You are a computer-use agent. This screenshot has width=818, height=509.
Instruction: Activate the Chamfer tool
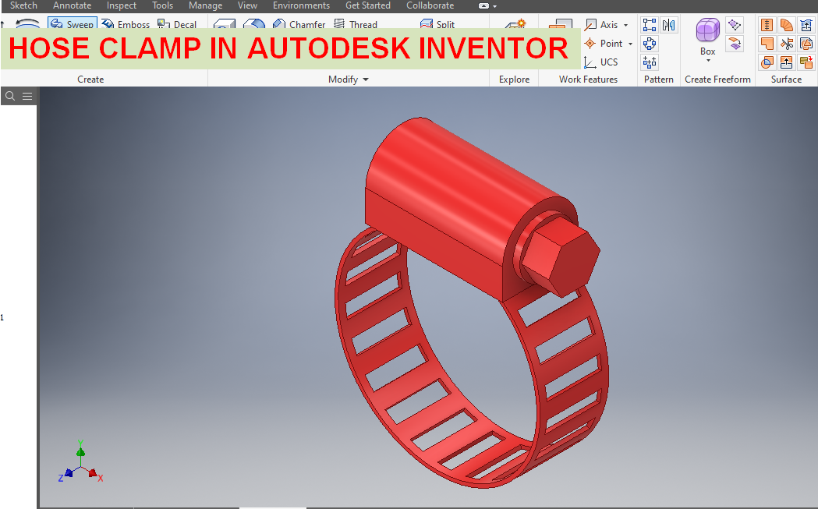coord(299,24)
